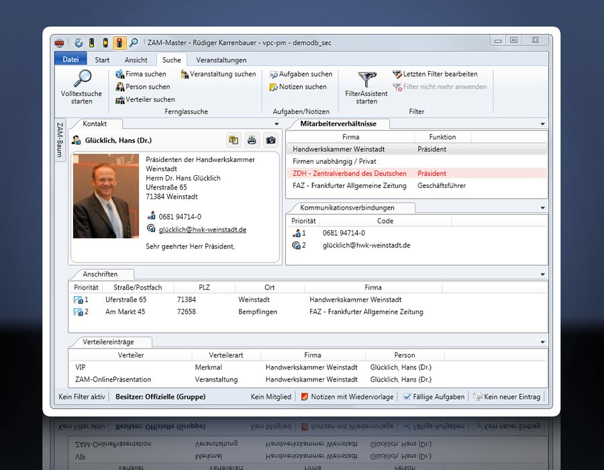
Task: Start the FilterAssistent funnel icon
Action: [366, 79]
